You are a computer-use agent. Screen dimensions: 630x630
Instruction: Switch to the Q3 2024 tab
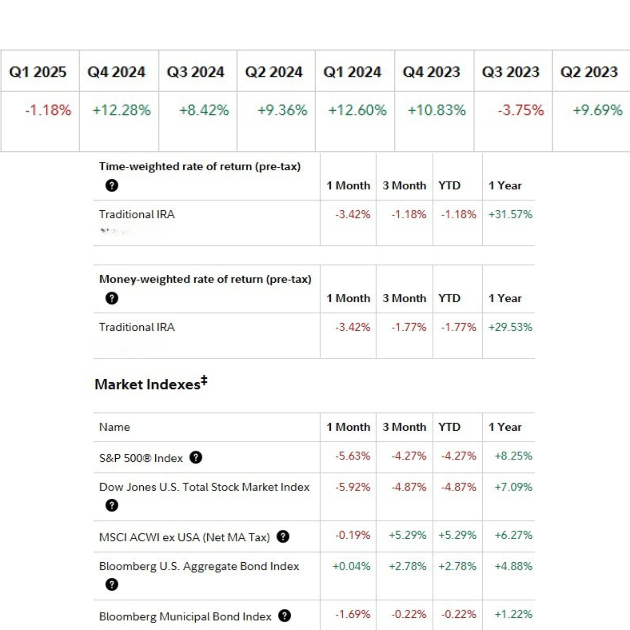point(196,72)
